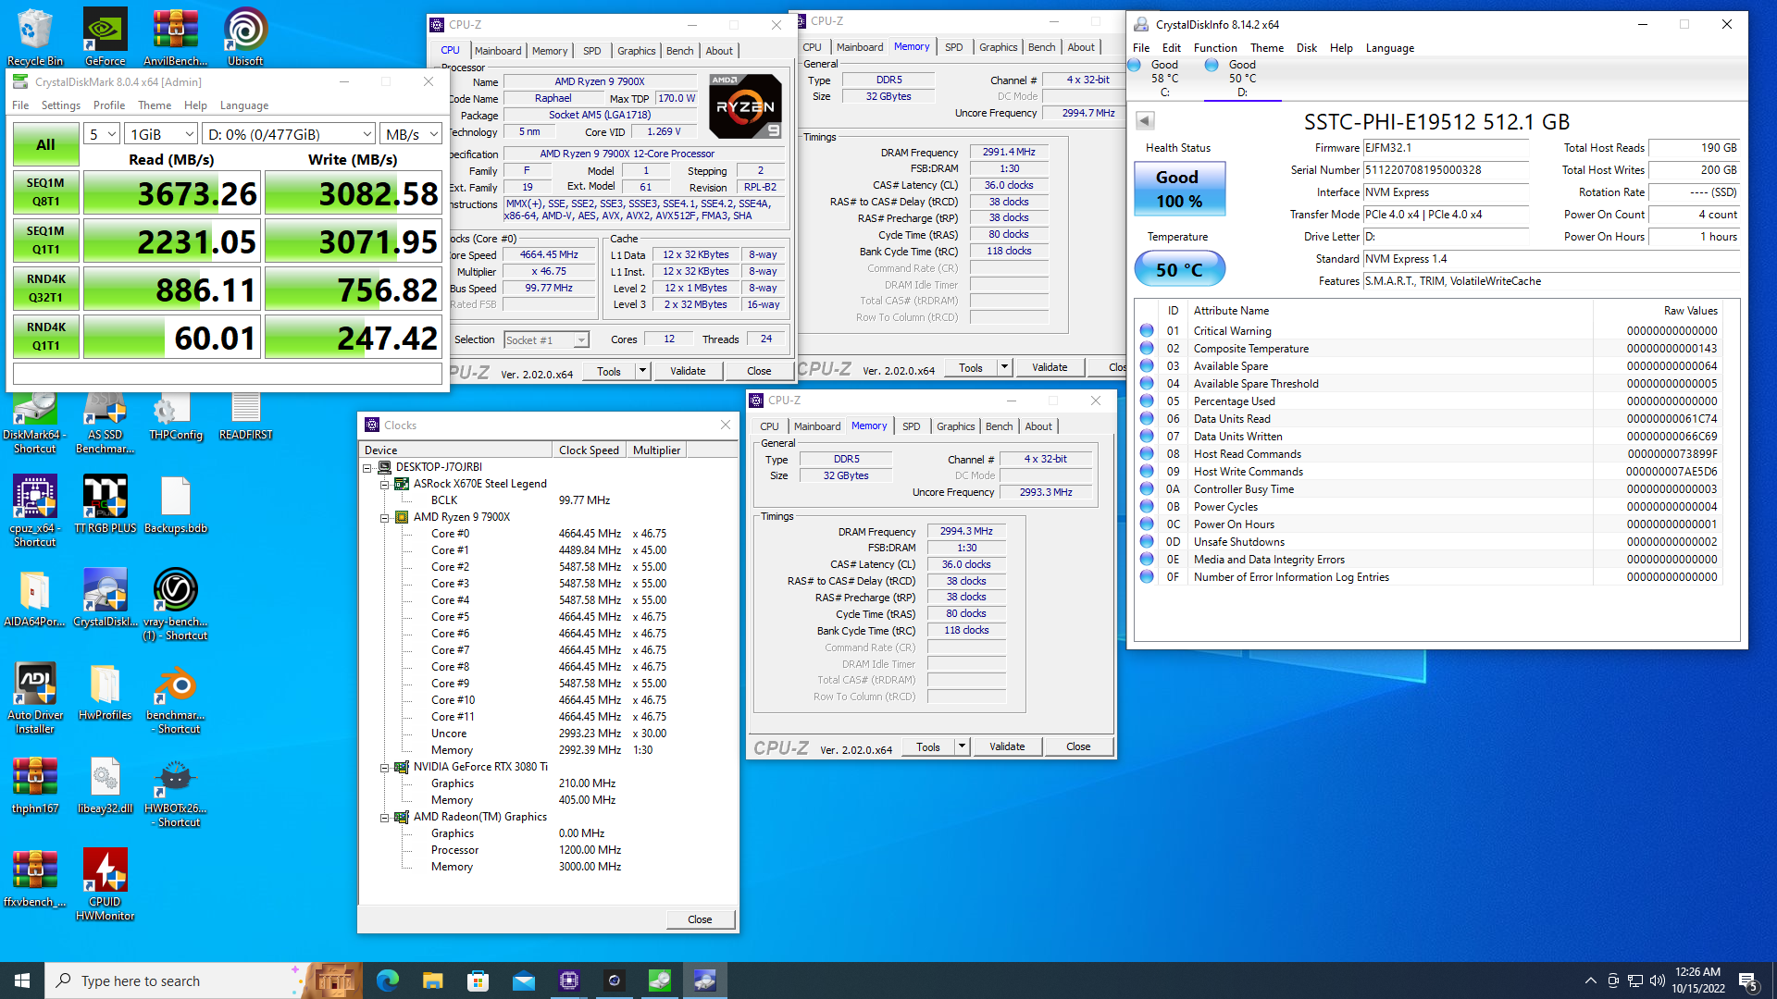Select the C: drive Good 58 °C entry
This screenshot has width=1777, height=999.
click(x=1164, y=78)
